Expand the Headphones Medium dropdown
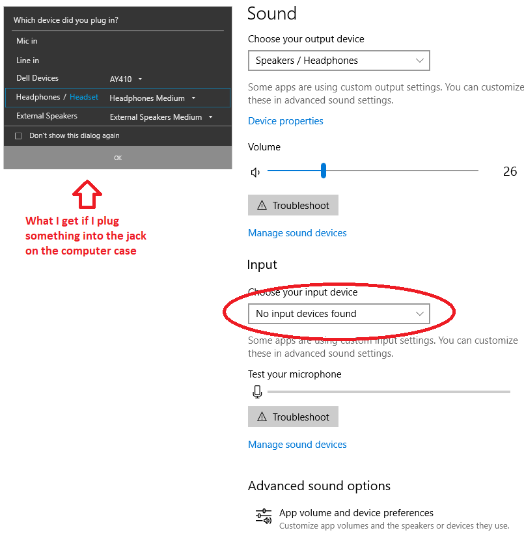Viewport: 524px width, 539px height. pos(193,98)
